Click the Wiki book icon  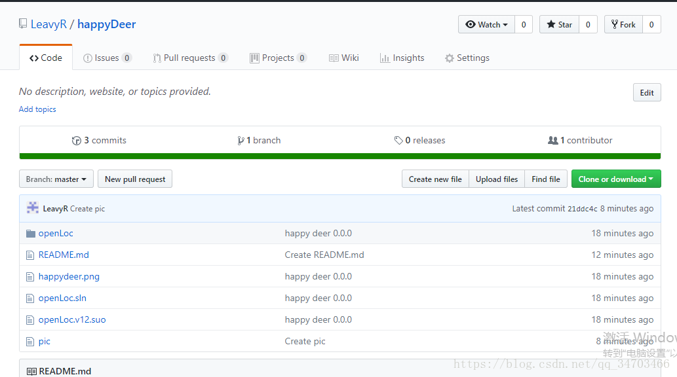(x=334, y=58)
